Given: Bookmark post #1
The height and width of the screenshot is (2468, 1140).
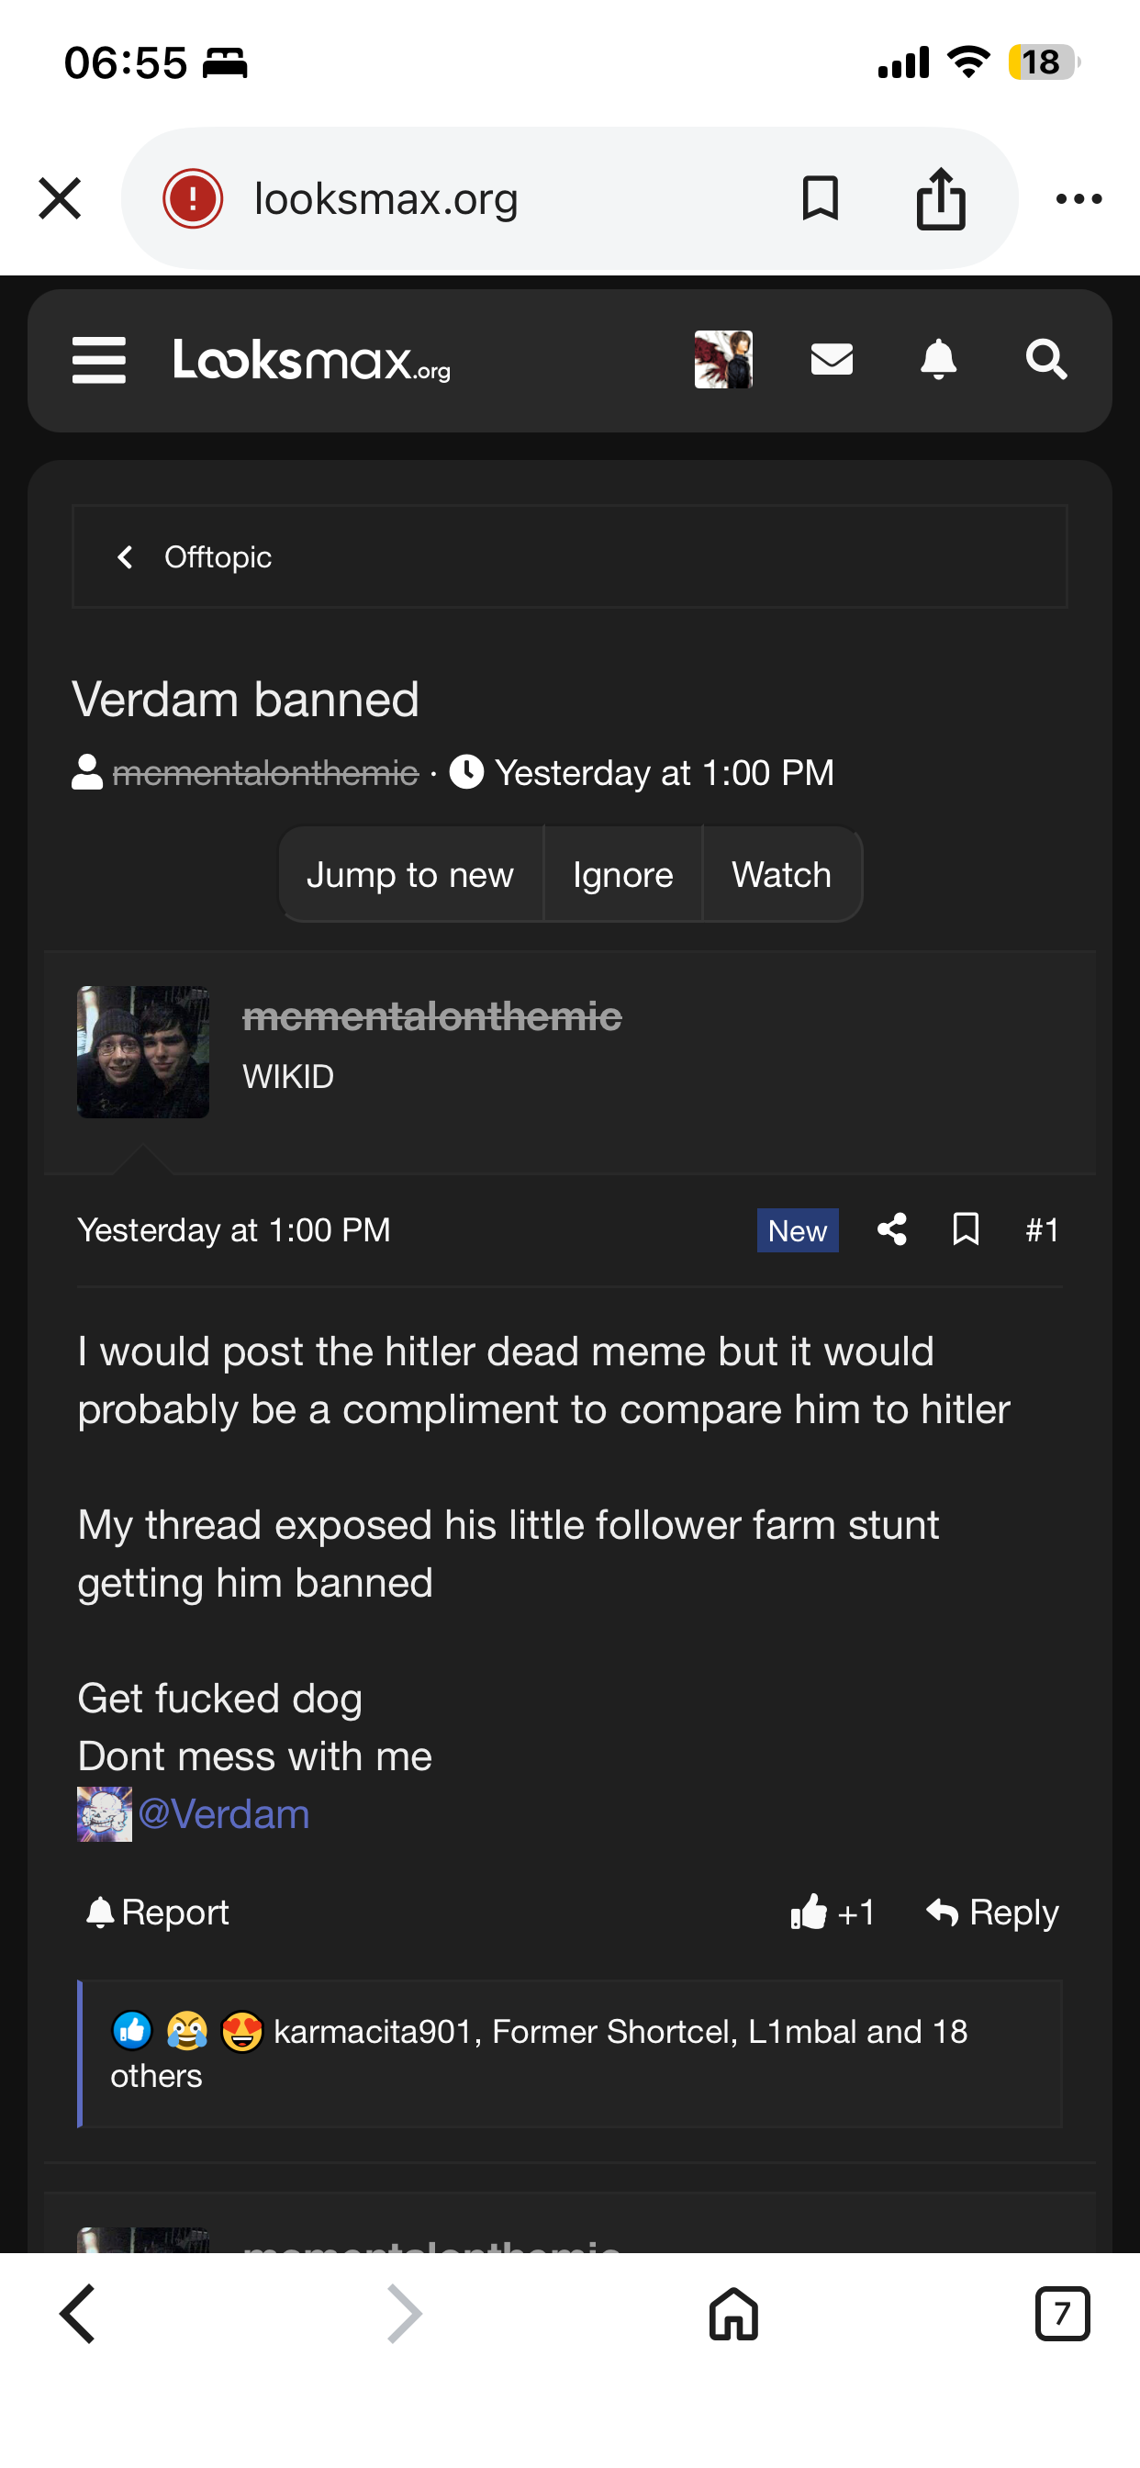Looking at the screenshot, I should point(966,1229).
